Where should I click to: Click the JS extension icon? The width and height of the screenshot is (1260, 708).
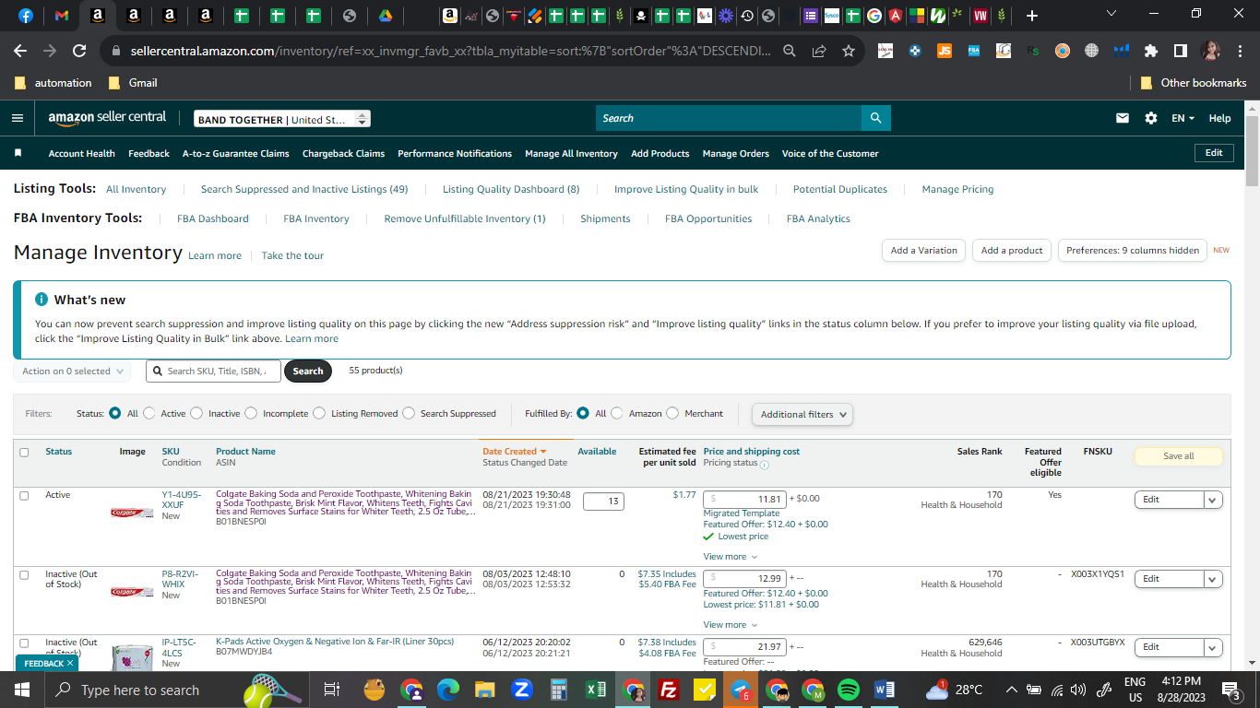click(944, 51)
